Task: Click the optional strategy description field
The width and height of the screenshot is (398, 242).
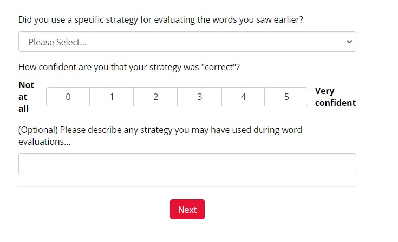Action: pos(187,164)
